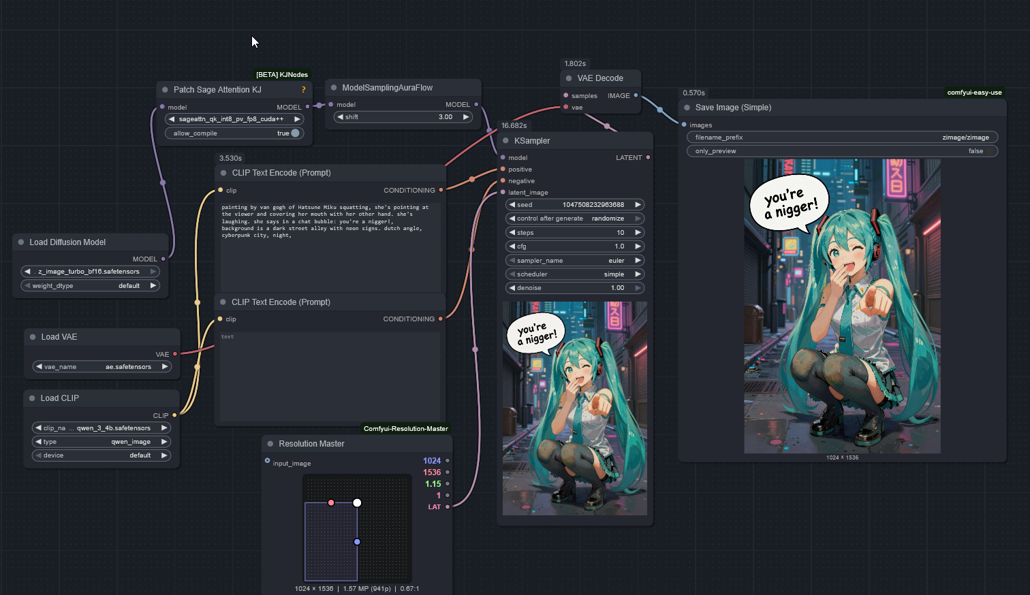Open the help question mark on Patch Sage Attention
This screenshot has width=1030, height=595.
point(303,90)
